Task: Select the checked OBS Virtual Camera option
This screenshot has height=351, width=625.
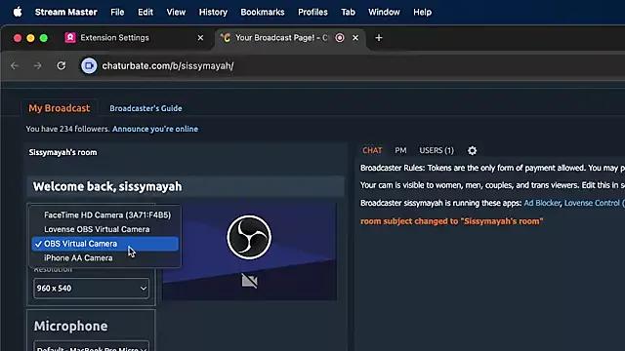Action: [104, 244]
